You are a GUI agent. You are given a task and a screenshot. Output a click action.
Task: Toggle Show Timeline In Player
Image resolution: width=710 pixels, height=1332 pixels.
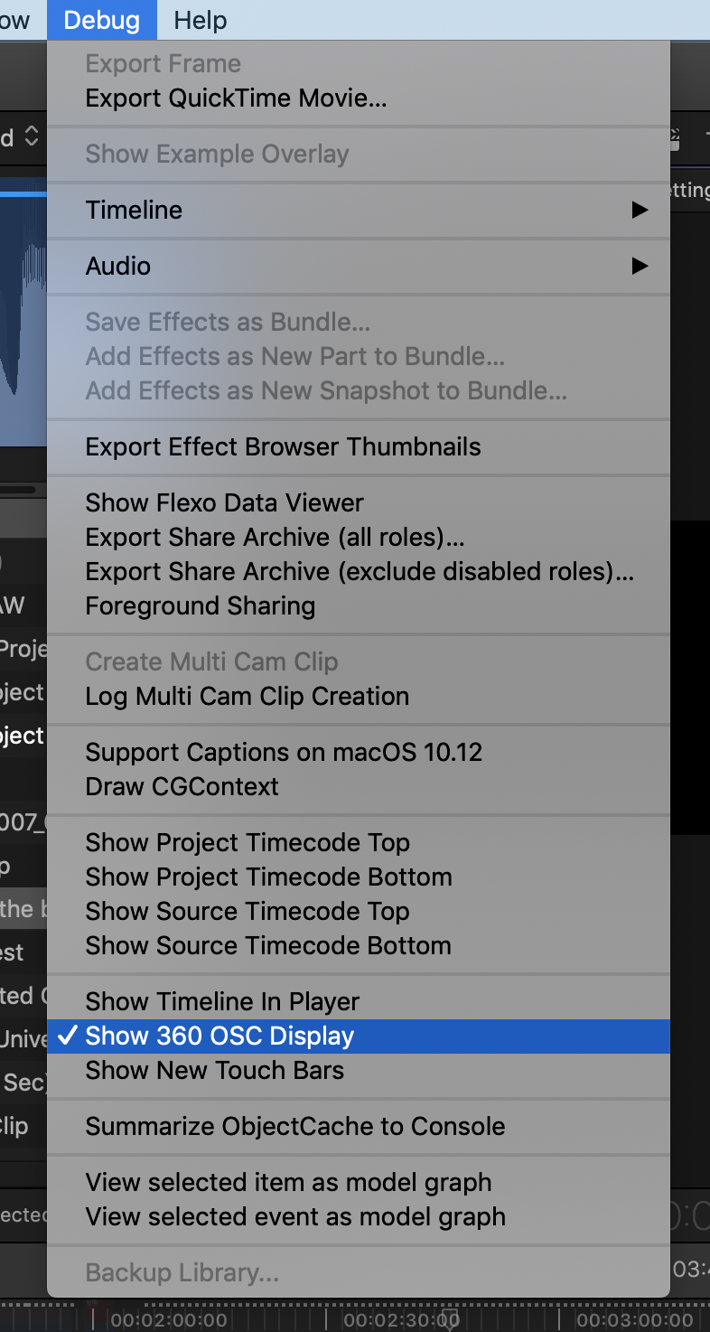point(222,1001)
